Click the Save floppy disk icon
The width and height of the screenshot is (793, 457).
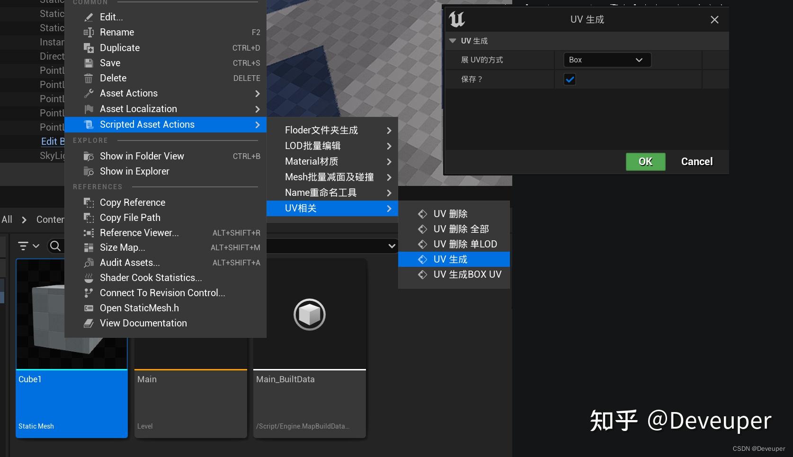89,63
